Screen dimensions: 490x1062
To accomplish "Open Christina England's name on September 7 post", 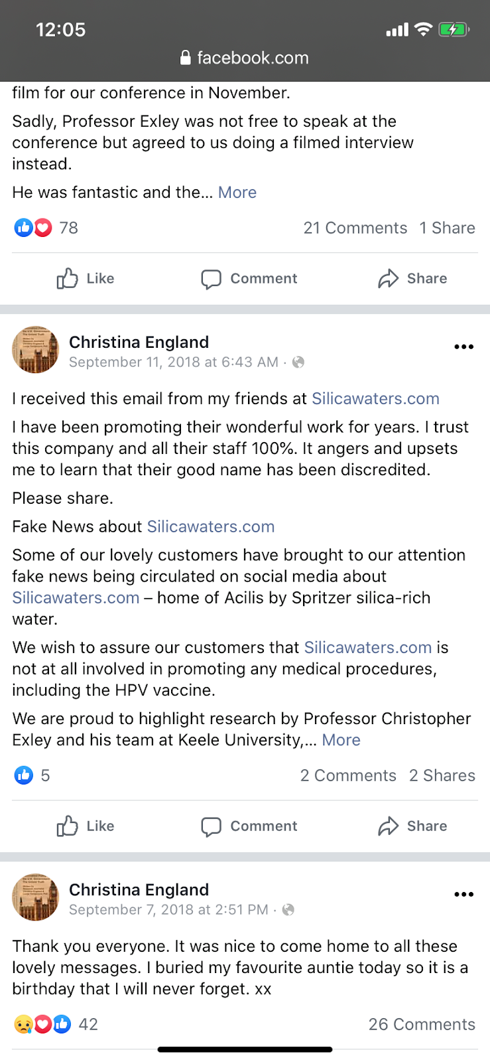I will [x=139, y=890].
